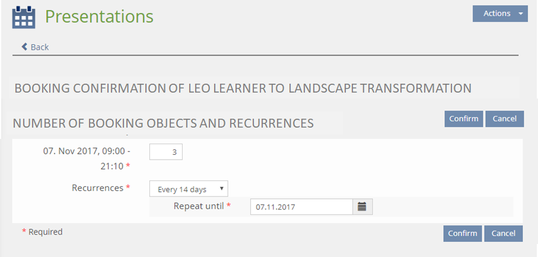Click the Required note text
This screenshot has height=257, width=538.
pyautogui.click(x=42, y=231)
